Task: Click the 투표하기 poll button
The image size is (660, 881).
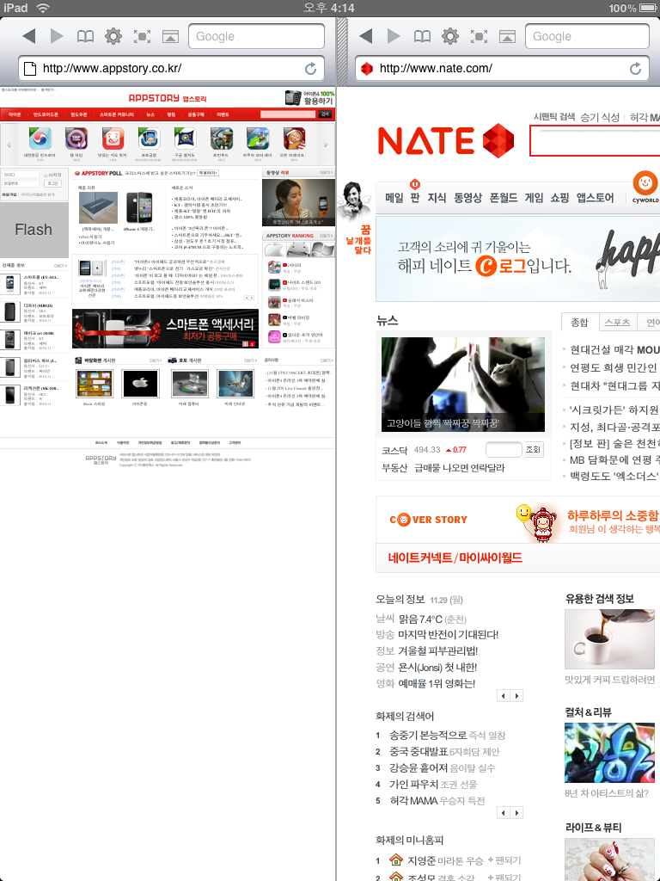Action: coord(208,173)
